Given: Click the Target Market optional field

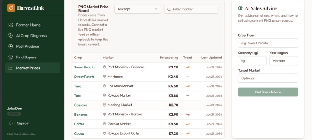Looking at the screenshot, I should coord(268,78).
